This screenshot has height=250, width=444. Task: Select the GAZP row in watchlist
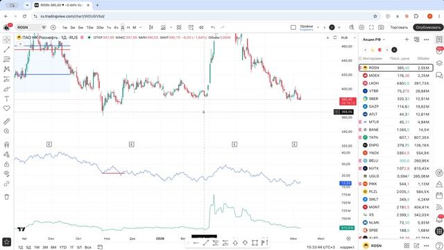pos(396,106)
